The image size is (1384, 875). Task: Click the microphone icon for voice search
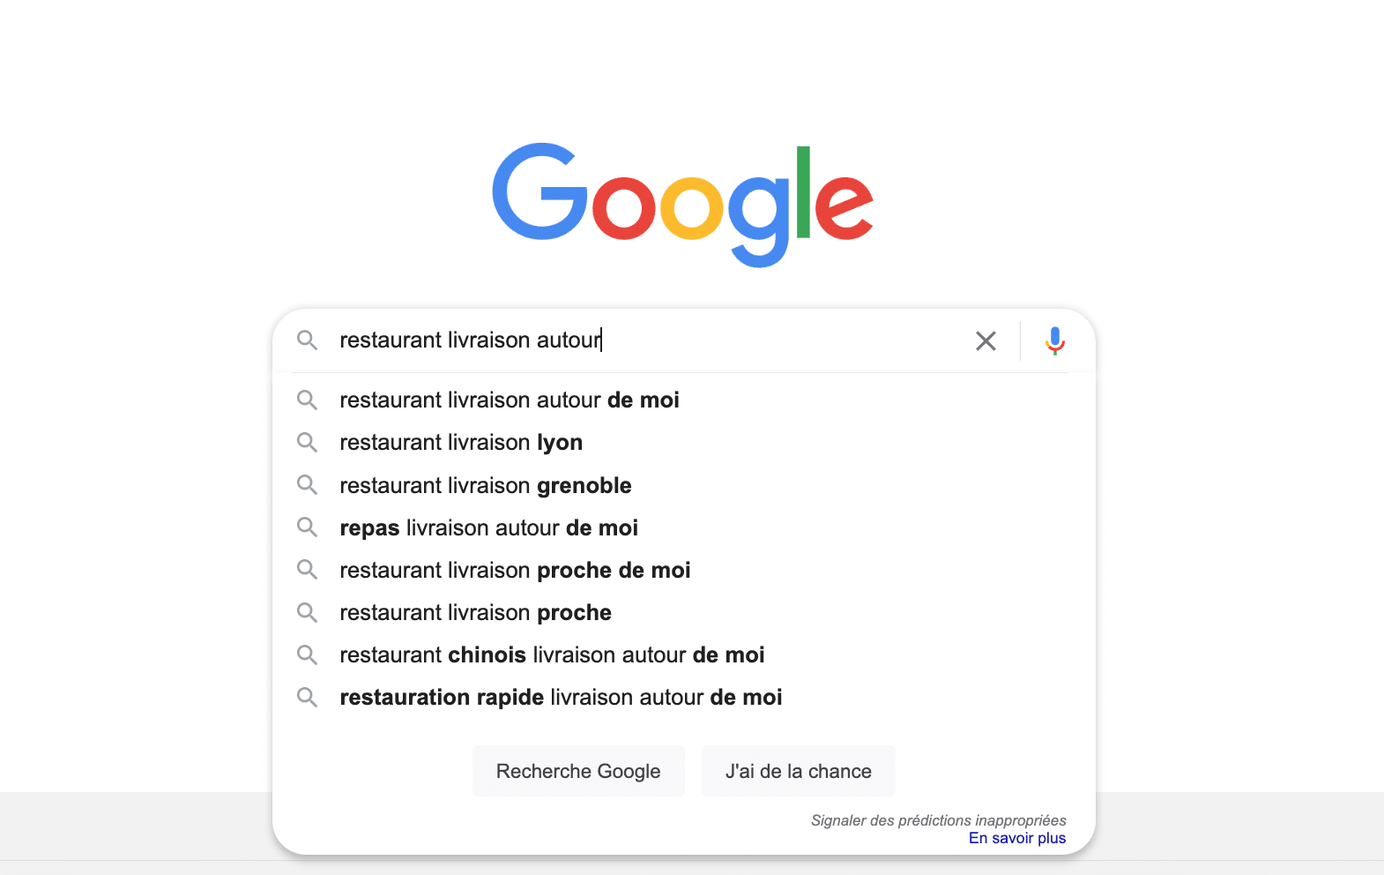pos(1054,340)
